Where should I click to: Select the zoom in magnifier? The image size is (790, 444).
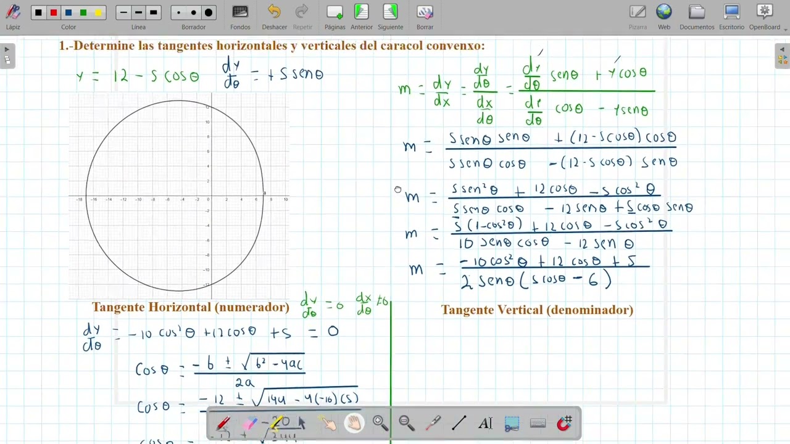point(380,423)
